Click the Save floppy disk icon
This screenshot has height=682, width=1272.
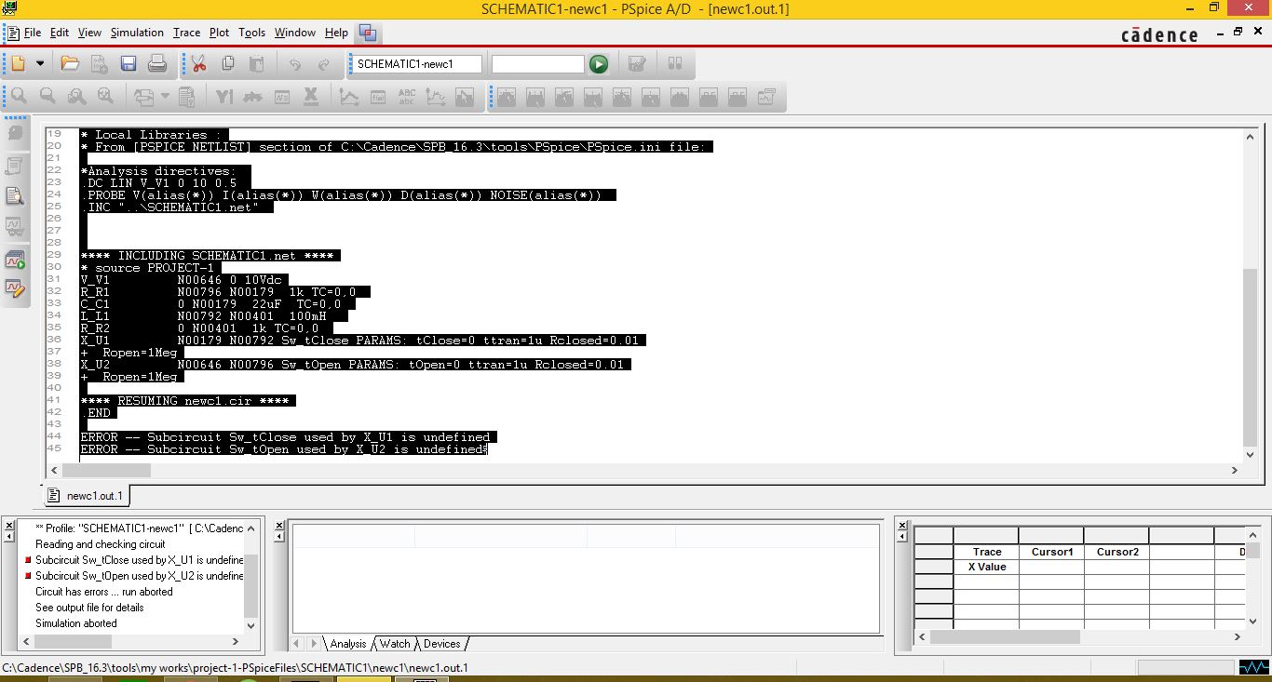[129, 64]
